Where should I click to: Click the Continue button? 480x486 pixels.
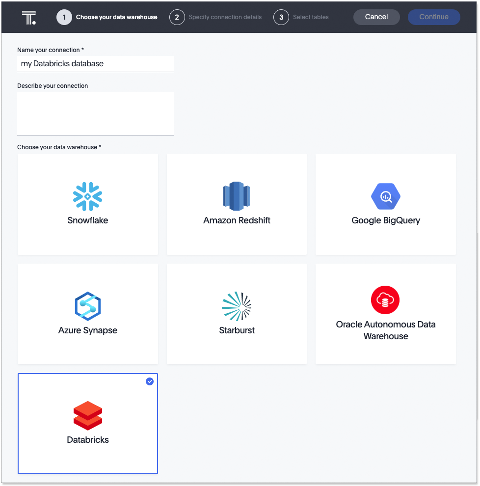coord(434,17)
